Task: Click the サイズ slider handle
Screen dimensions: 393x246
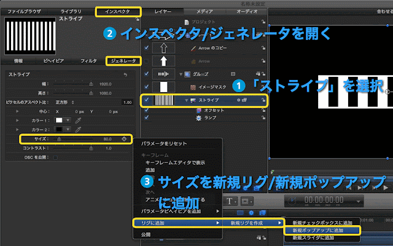Action: point(59,139)
